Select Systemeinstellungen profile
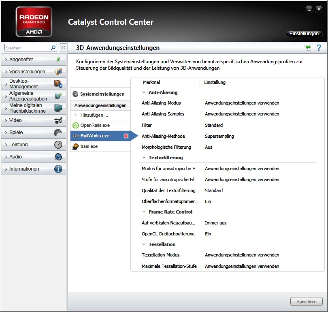The height and width of the screenshot is (312, 328). point(100,94)
